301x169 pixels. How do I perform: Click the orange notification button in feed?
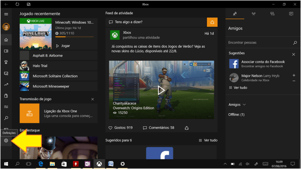coord(212,22)
